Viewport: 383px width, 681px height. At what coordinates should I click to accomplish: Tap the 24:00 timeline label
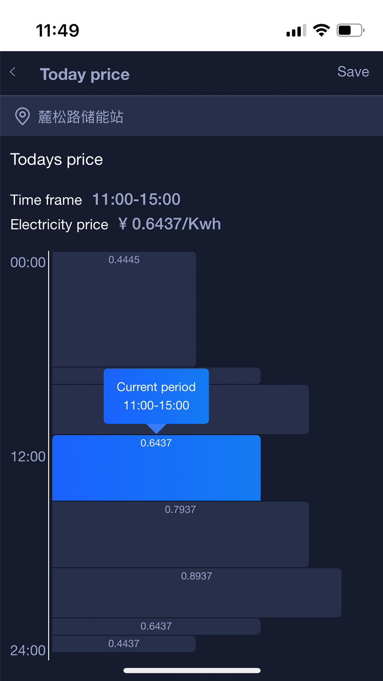coord(28,650)
